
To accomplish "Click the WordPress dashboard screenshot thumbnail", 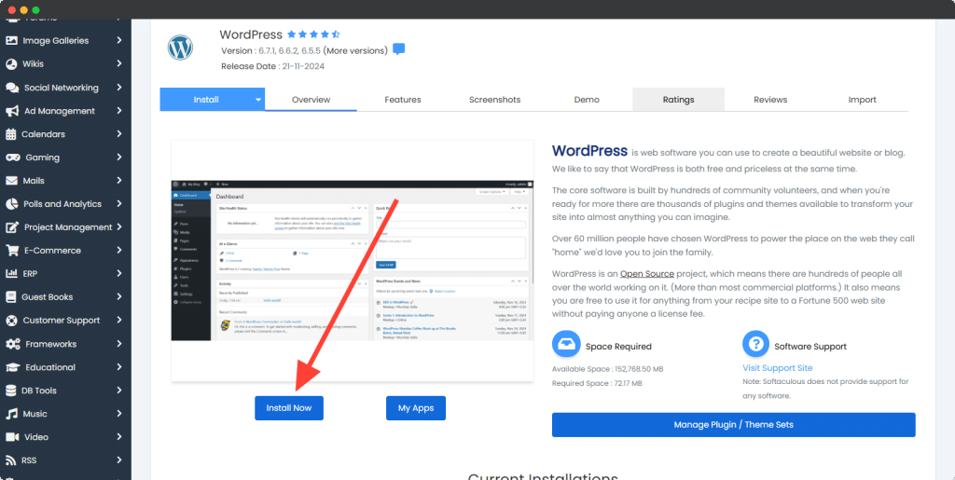I will 353,260.
